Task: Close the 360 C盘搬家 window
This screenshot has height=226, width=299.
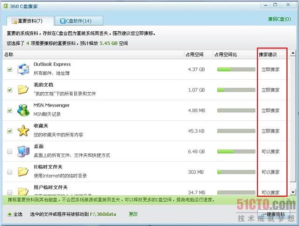Action: coord(288,5)
